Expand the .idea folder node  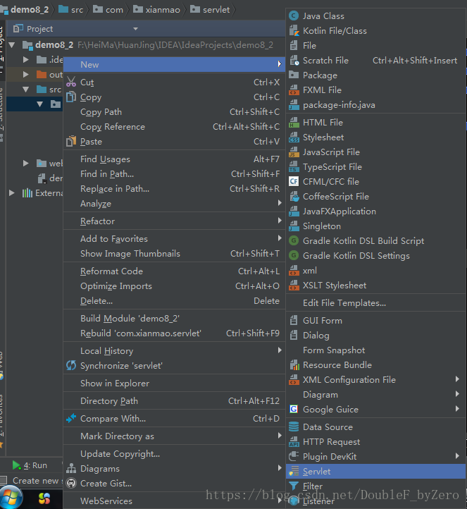[26, 59]
